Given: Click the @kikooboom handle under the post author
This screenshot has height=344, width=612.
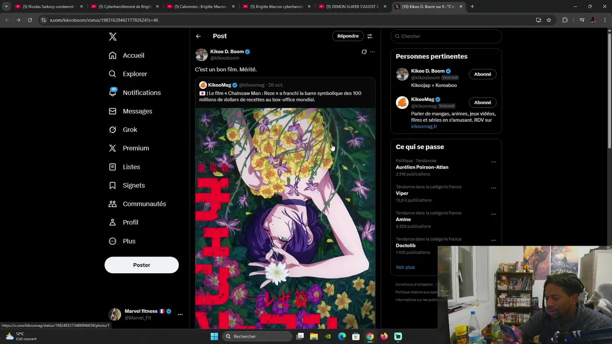Looking at the screenshot, I should [225, 58].
